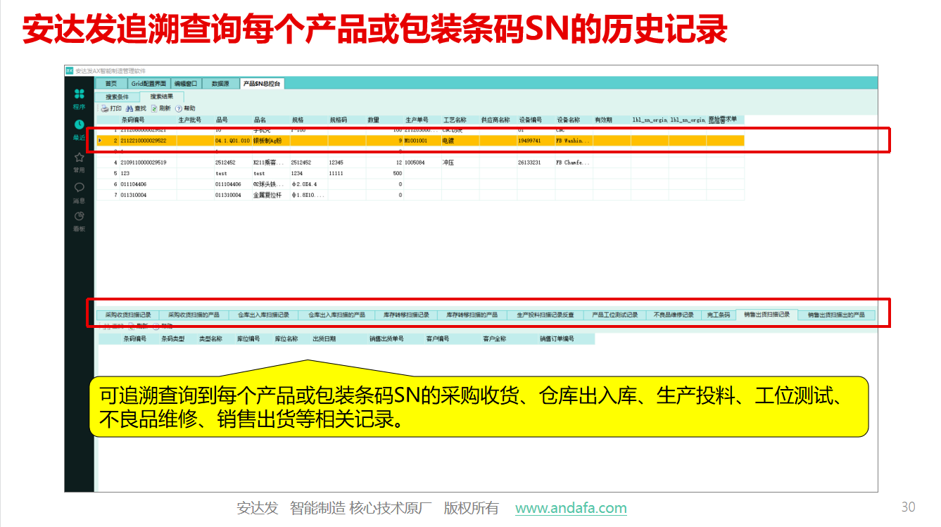Viewport: 941px width, 527px height.
Task: Sort by 品号 column header
Action: (233, 120)
